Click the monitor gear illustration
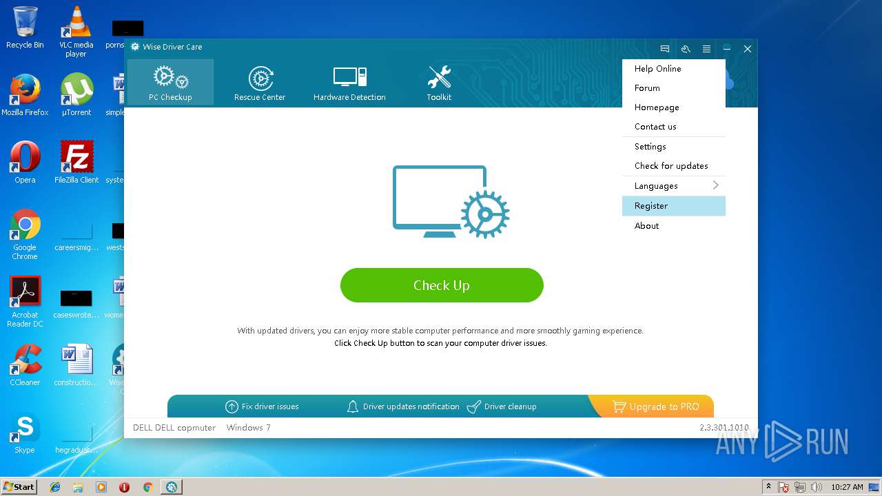 point(451,202)
